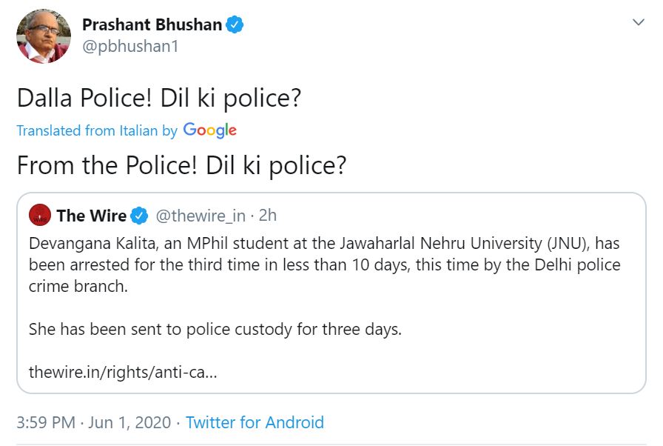Click the verified badge beside Prashant Bhushan
Viewport: 663px width, 446px height.
coord(235,24)
